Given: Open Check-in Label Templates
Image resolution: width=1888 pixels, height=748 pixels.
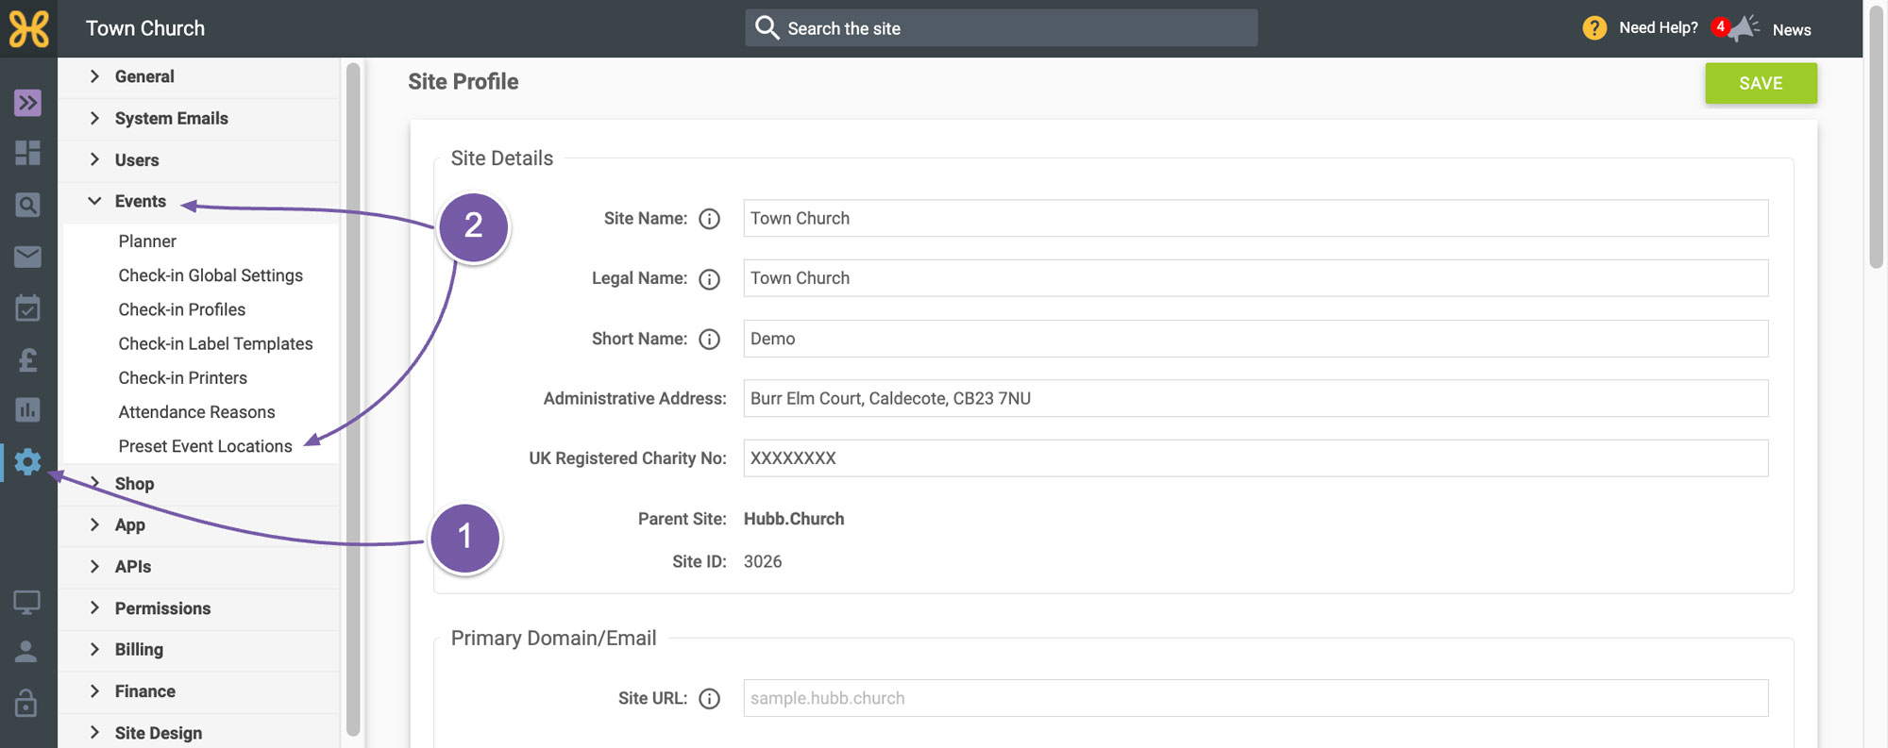Looking at the screenshot, I should click(215, 343).
